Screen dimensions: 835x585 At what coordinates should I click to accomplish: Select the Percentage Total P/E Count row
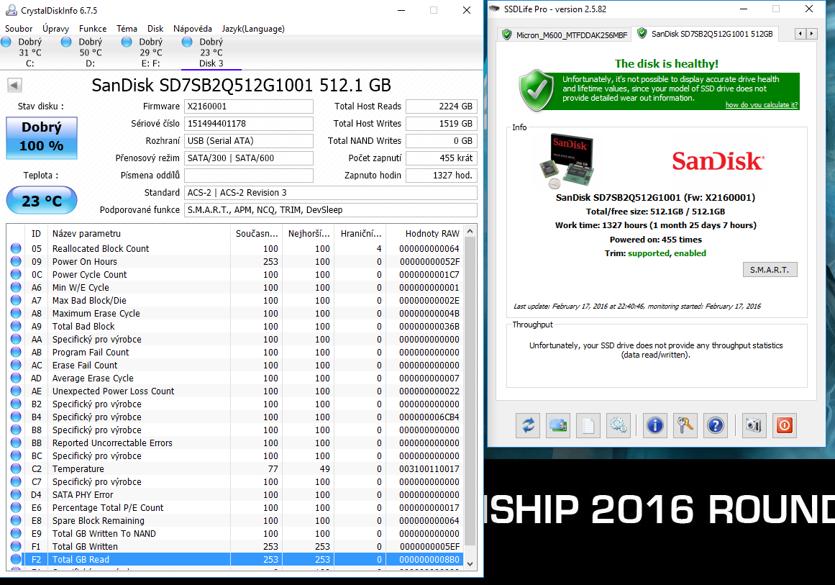click(235, 508)
